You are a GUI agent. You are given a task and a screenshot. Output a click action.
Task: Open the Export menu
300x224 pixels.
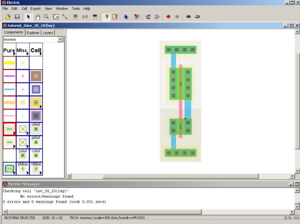tap(35, 8)
